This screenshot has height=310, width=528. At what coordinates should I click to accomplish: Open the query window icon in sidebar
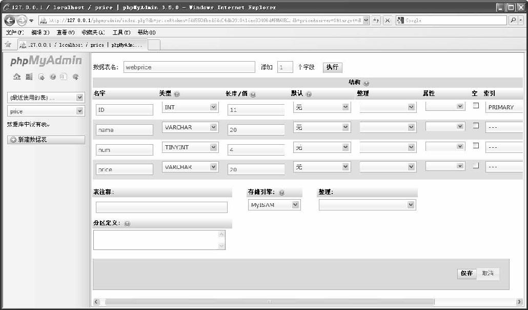coord(42,77)
